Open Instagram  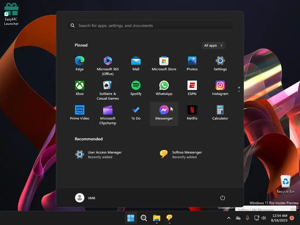click(x=220, y=88)
